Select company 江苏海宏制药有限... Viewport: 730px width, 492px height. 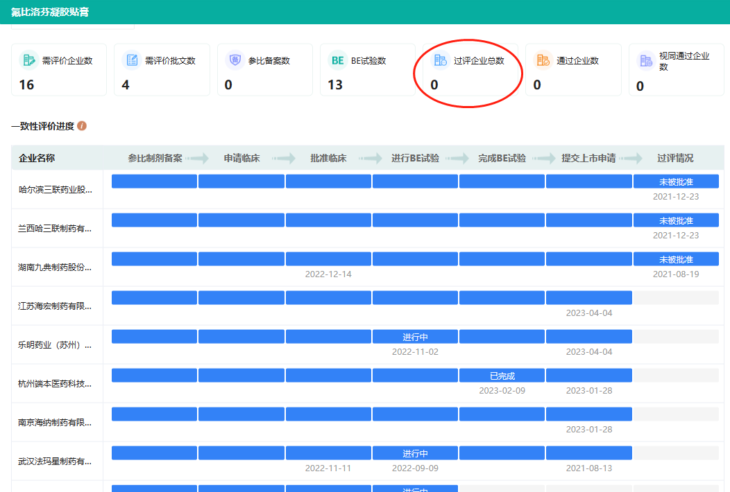click(55, 306)
